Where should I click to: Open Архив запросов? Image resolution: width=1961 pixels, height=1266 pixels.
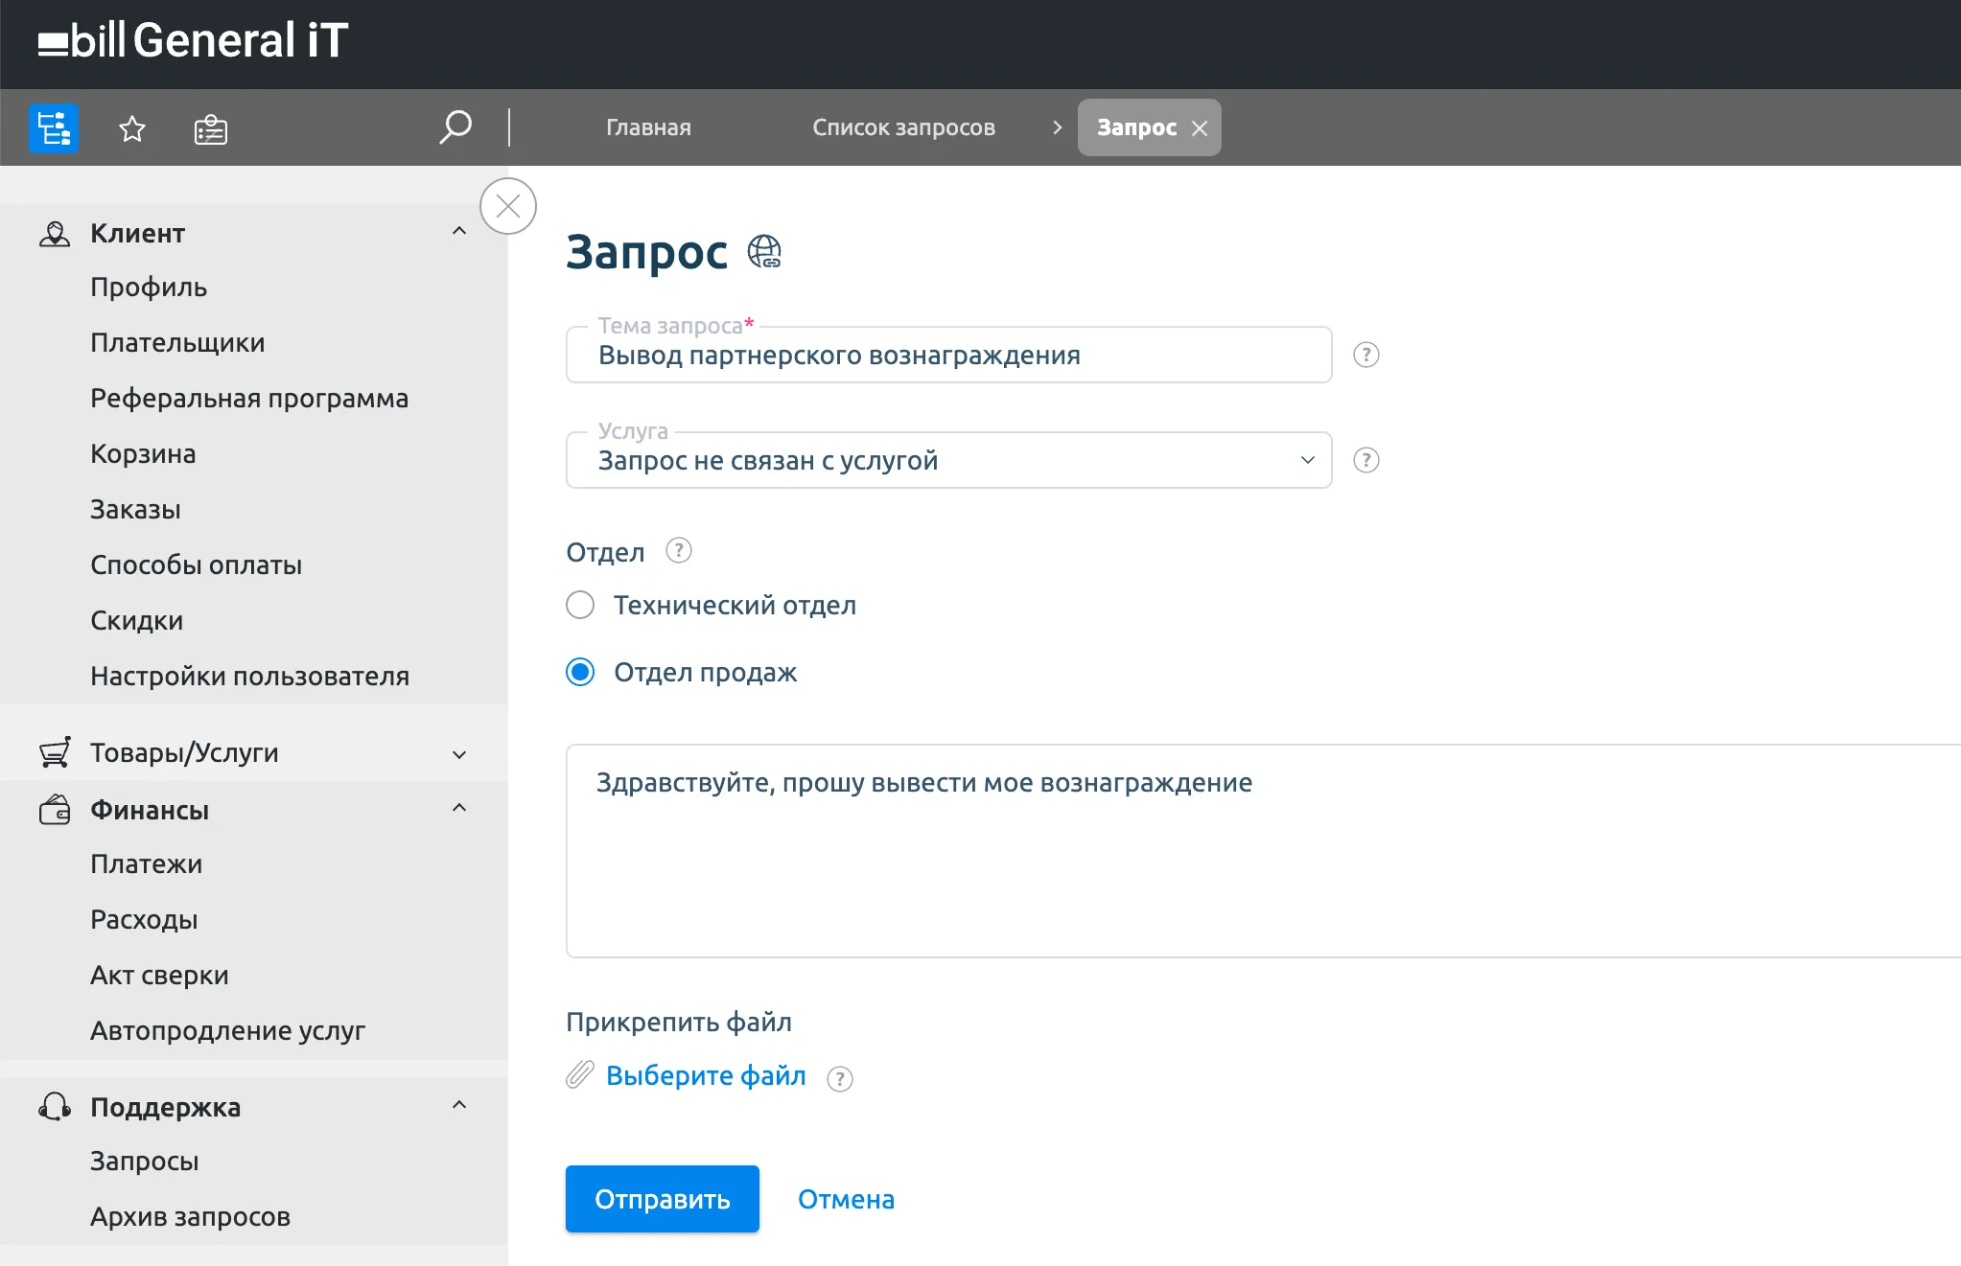pos(190,1216)
